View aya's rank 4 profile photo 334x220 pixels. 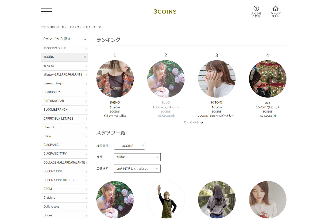click(267, 79)
